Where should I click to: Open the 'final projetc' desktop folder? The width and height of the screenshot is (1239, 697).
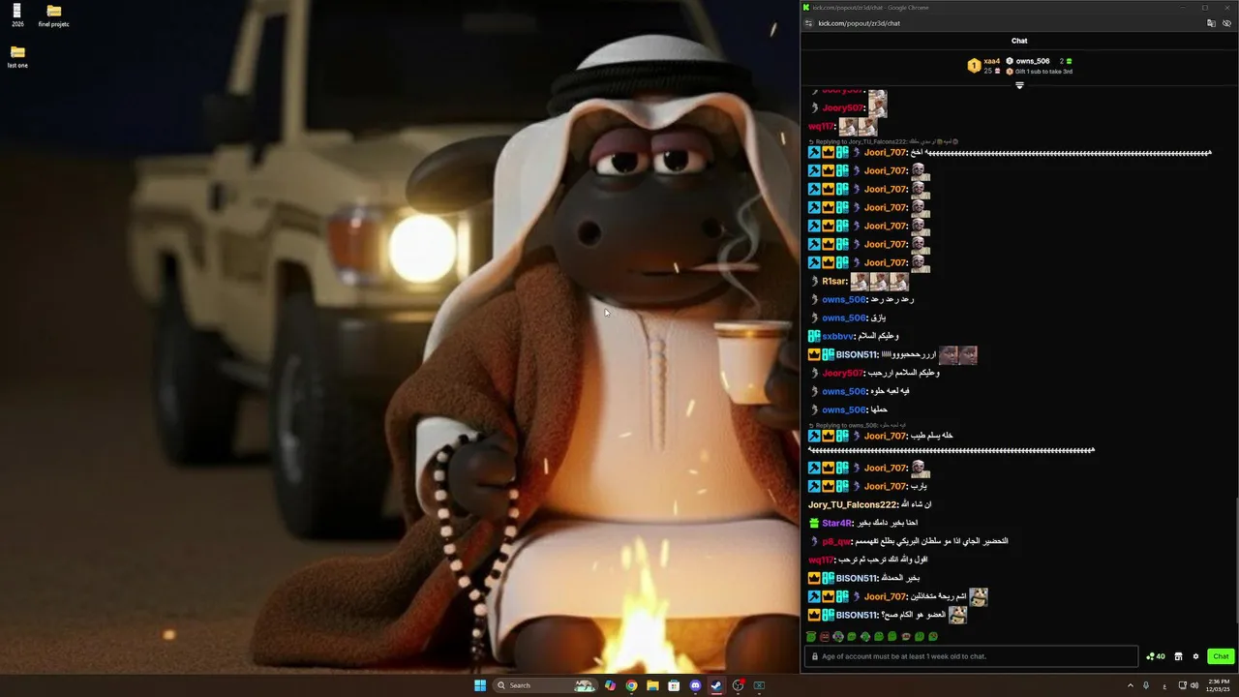pos(54,15)
